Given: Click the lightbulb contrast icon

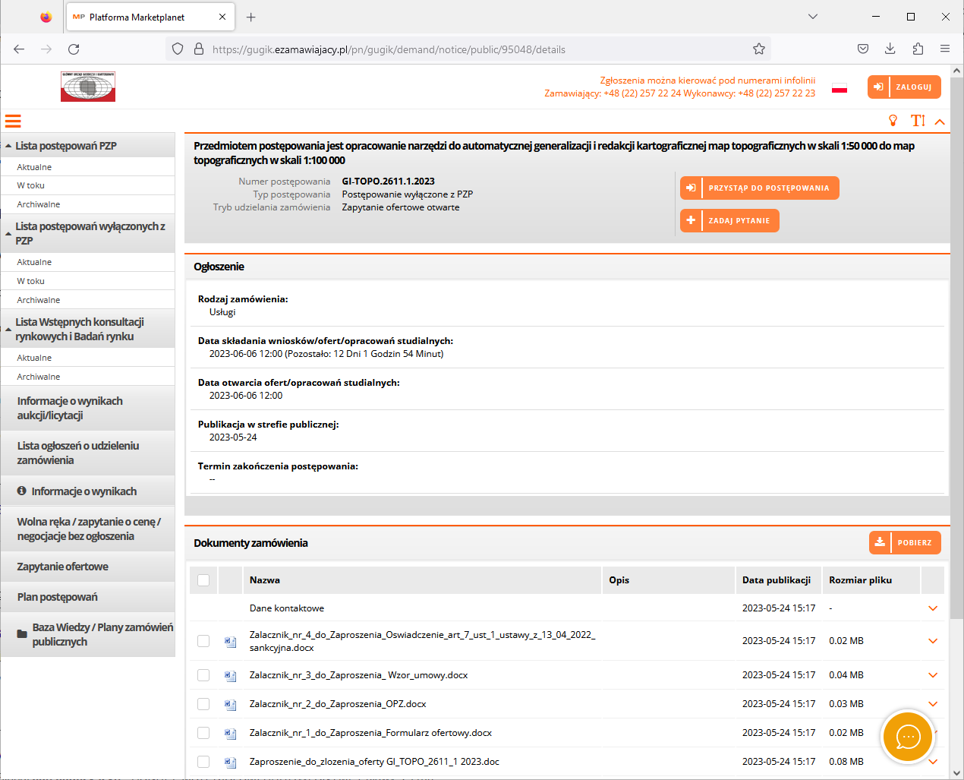Looking at the screenshot, I should (x=893, y=121).
